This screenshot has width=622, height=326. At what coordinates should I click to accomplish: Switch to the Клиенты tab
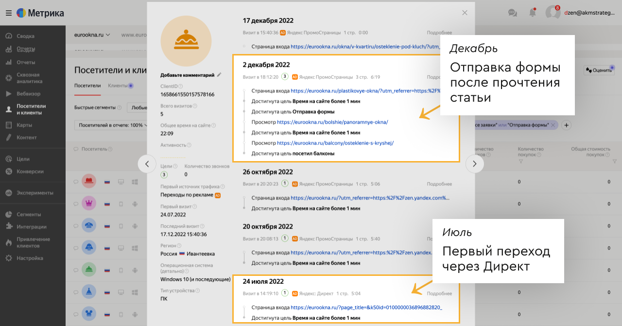coord(117,86)
